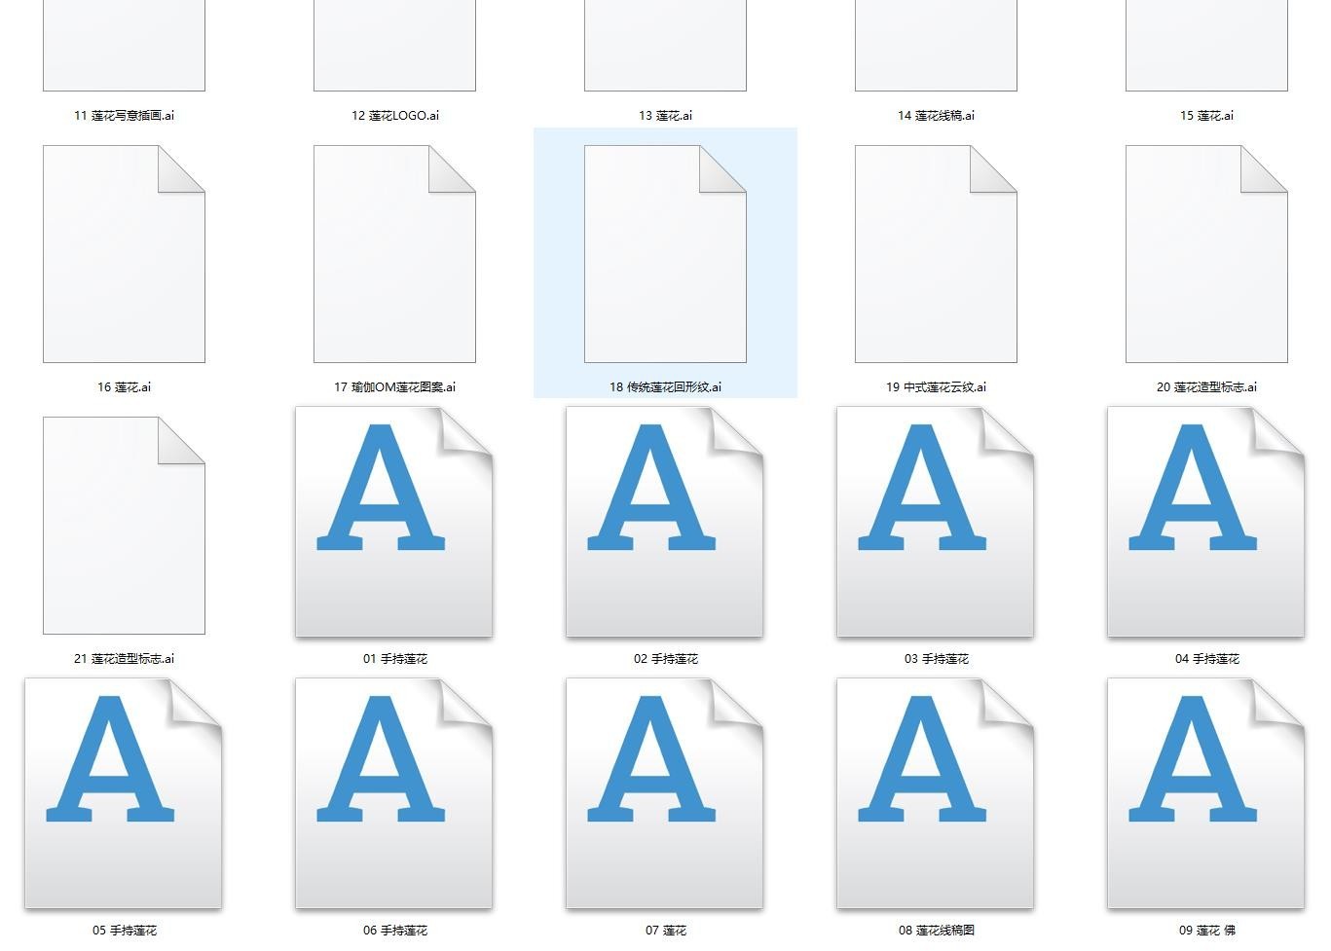Select the 03 手持莲花 file icon

coord(936,523)
